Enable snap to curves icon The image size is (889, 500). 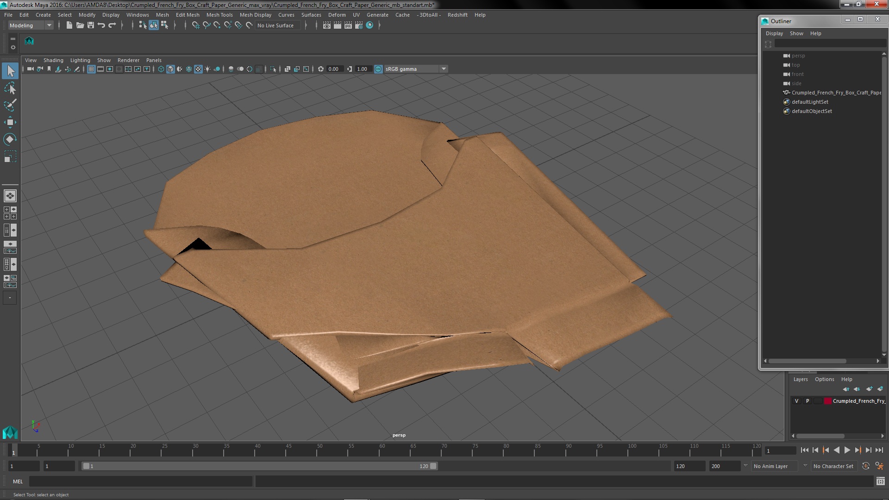tap(207, 25)
